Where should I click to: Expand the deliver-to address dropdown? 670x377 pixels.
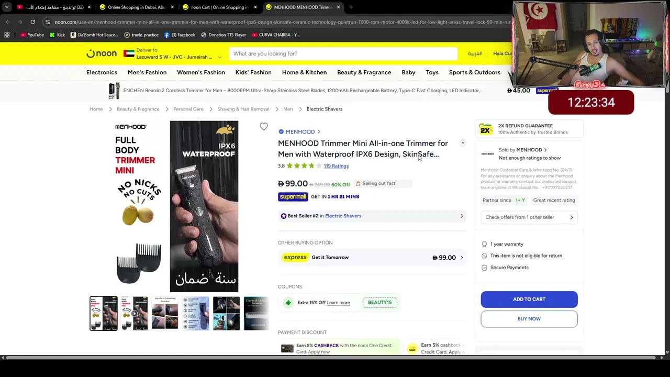click(219, 57)
